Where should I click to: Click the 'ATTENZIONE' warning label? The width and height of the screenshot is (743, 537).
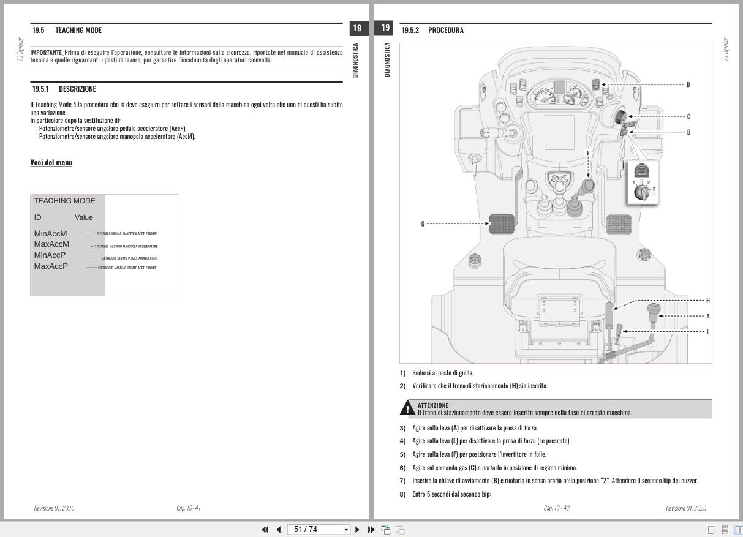click(433, 405)
